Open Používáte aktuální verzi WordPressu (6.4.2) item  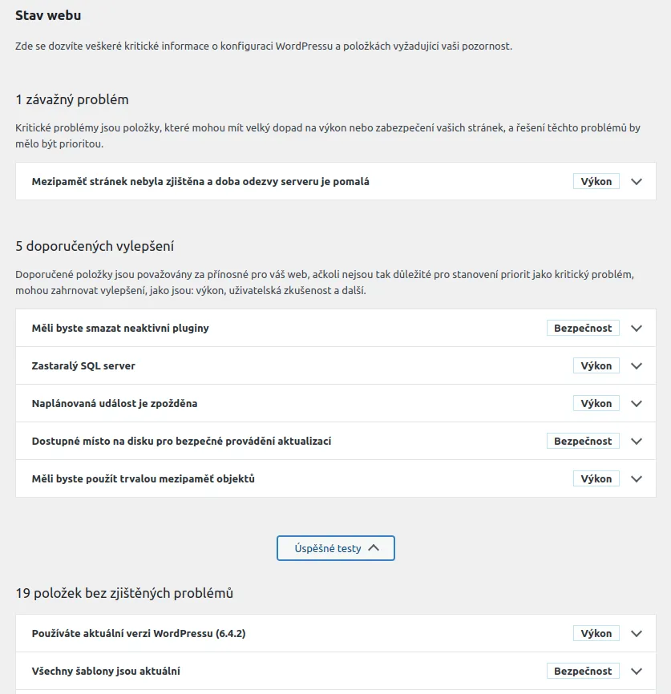click(x=139, y=633)
